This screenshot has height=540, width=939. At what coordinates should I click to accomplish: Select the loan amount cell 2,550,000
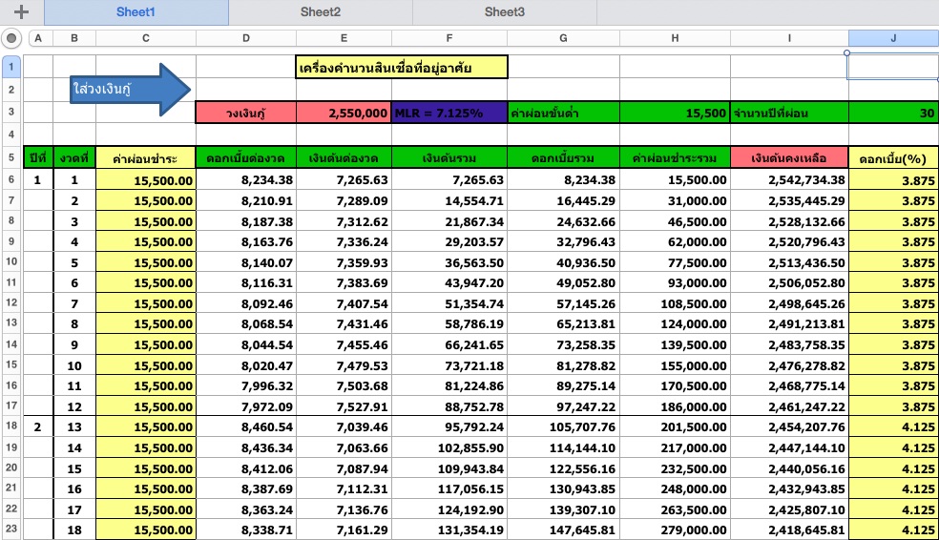point(344,113)
